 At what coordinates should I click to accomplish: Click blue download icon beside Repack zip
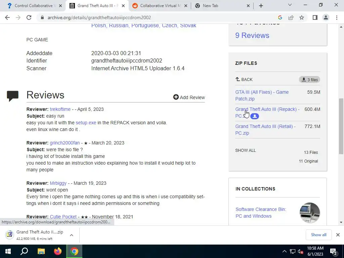tap(255, 116)
